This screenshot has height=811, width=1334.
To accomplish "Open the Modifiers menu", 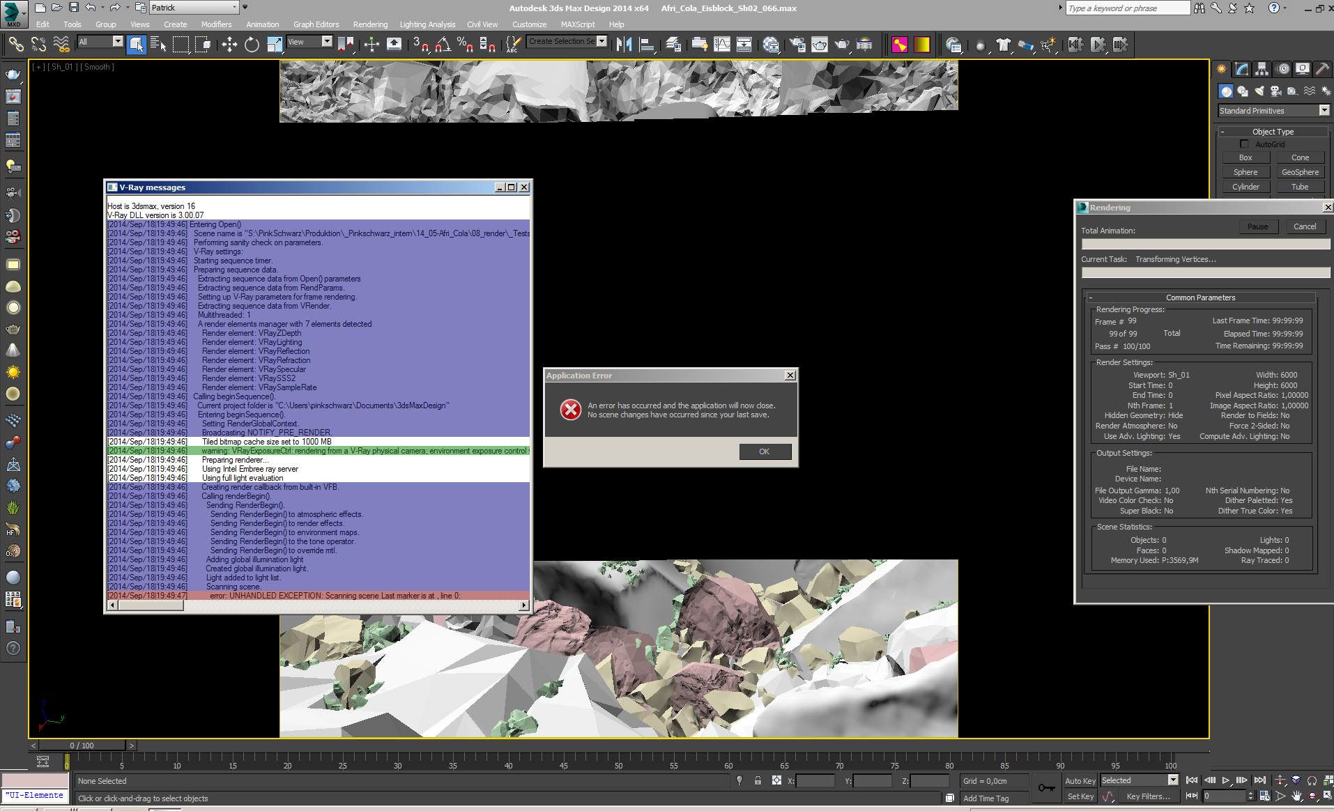I will [x=216, y=24].
